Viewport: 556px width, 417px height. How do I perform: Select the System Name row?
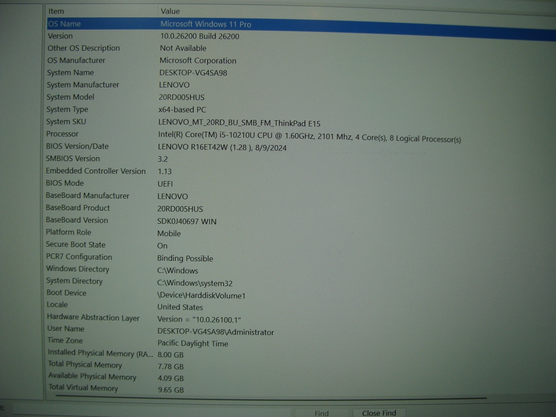pos(71,73)
